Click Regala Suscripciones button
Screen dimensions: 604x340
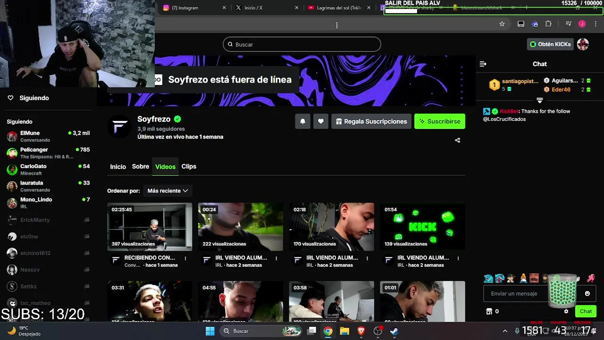tap(371, 121)
